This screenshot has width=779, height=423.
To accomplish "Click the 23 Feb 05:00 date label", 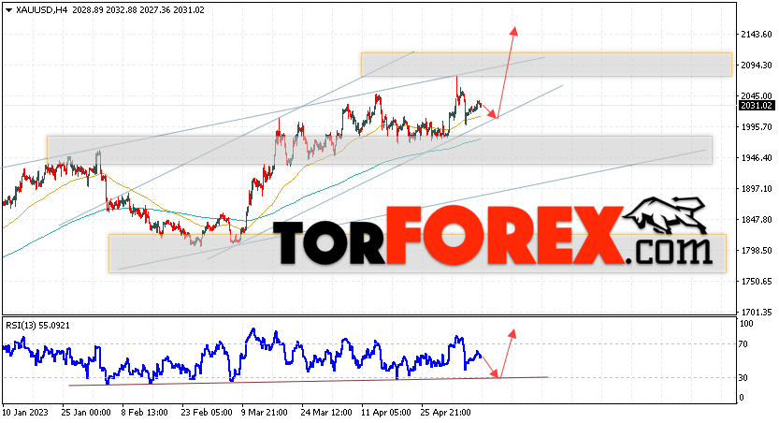I will pos(206,413).
